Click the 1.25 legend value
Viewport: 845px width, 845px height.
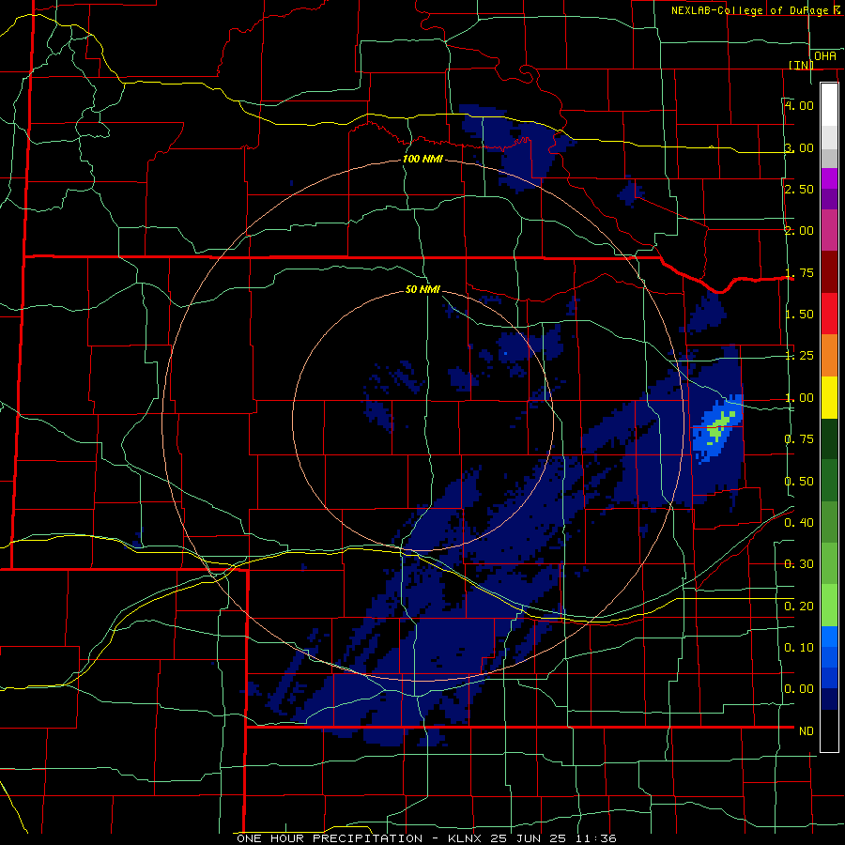(x=799, y=356)
